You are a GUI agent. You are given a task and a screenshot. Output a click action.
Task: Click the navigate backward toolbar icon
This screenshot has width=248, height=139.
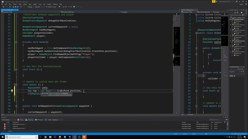[3, 7]
